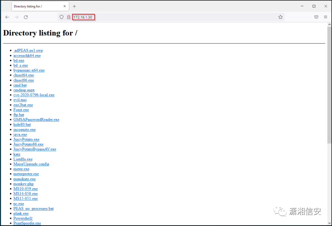Image resolution: width=332 pixels, height=226 pixels.
Task: Open the katz link
Action: tap(17, 154)
